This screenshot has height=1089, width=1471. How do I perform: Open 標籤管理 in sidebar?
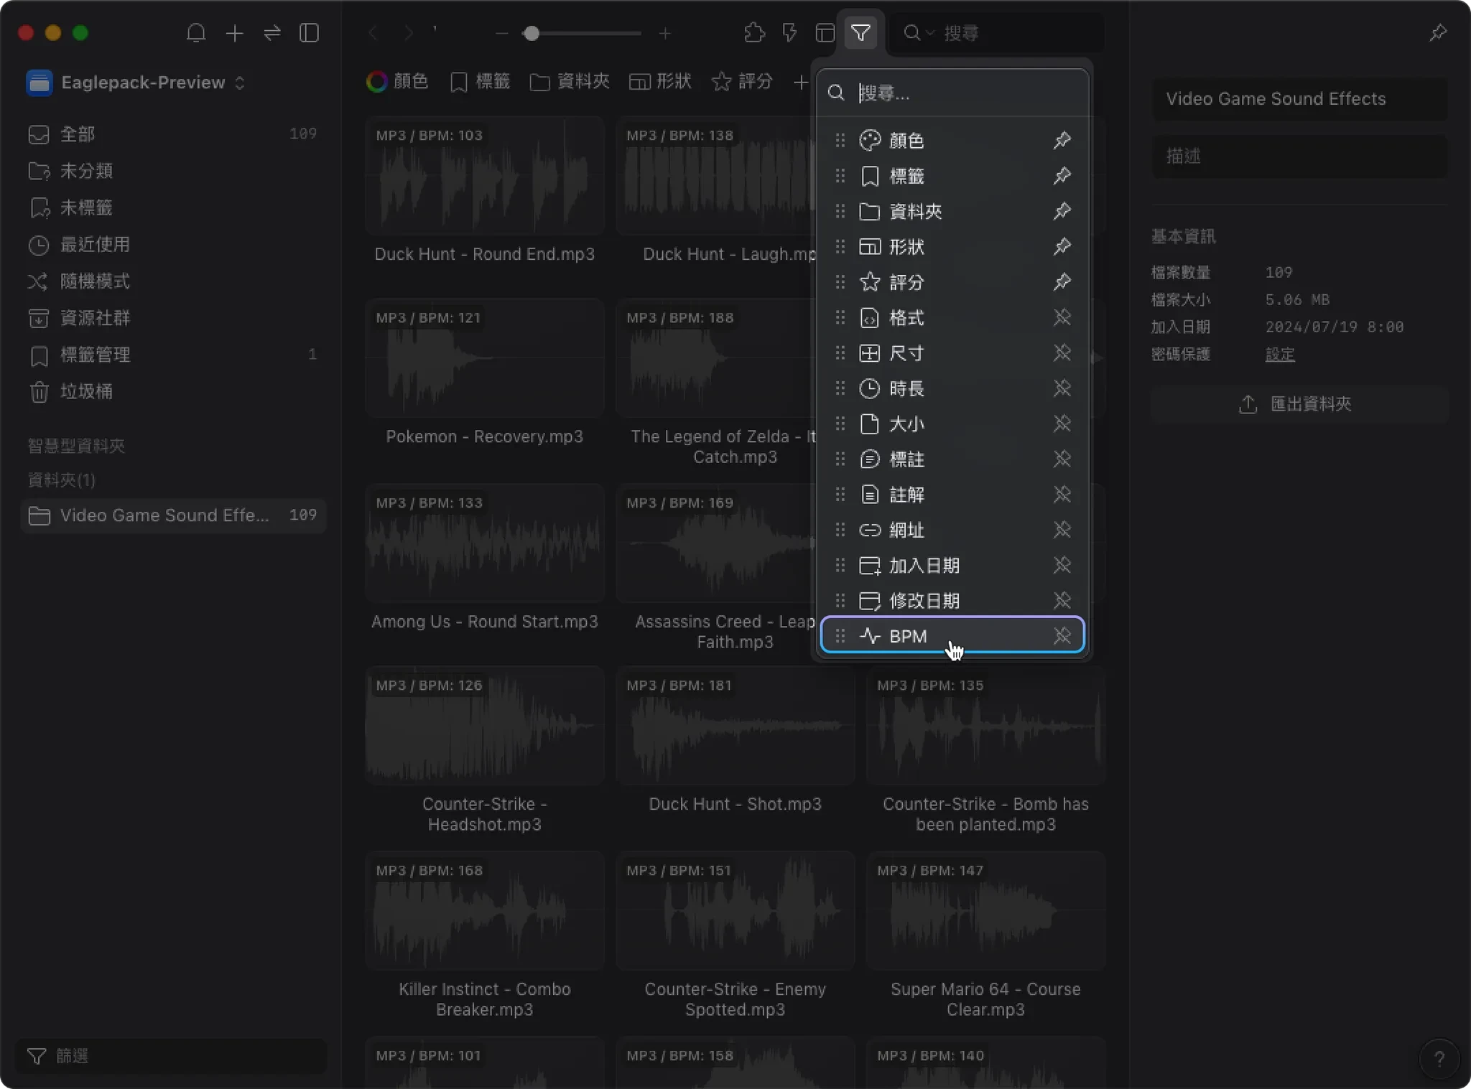172,355
